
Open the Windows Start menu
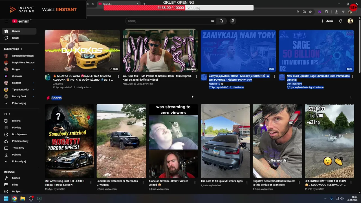6,198
